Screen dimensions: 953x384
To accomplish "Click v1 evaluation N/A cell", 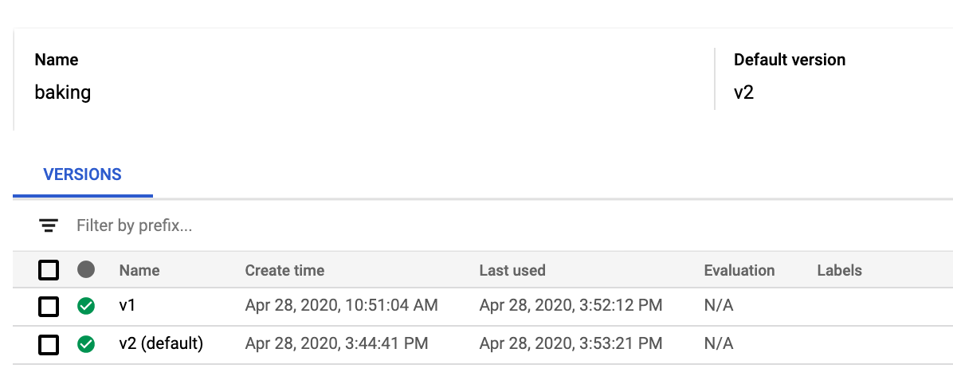I will tap(719, 305).
